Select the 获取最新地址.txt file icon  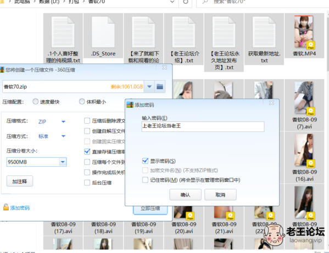(264, 32)
